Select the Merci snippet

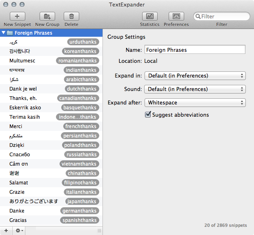pyautogui.click(x=51, y=126)
